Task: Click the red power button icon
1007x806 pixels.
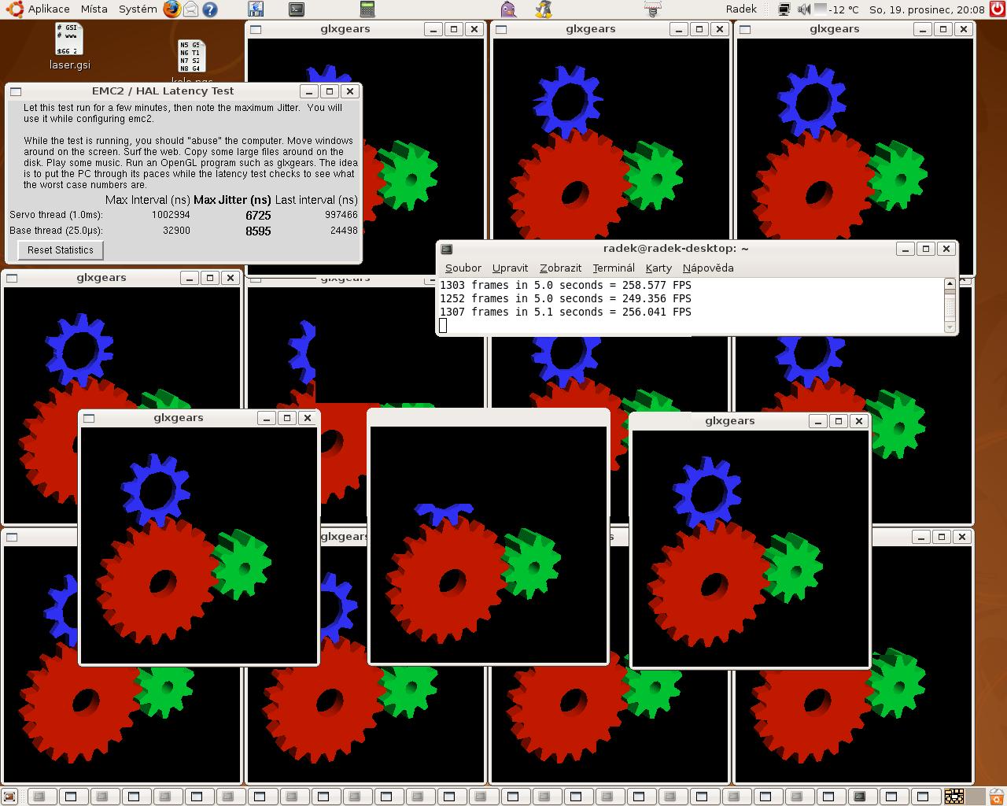Action: (x=997, y=9)
